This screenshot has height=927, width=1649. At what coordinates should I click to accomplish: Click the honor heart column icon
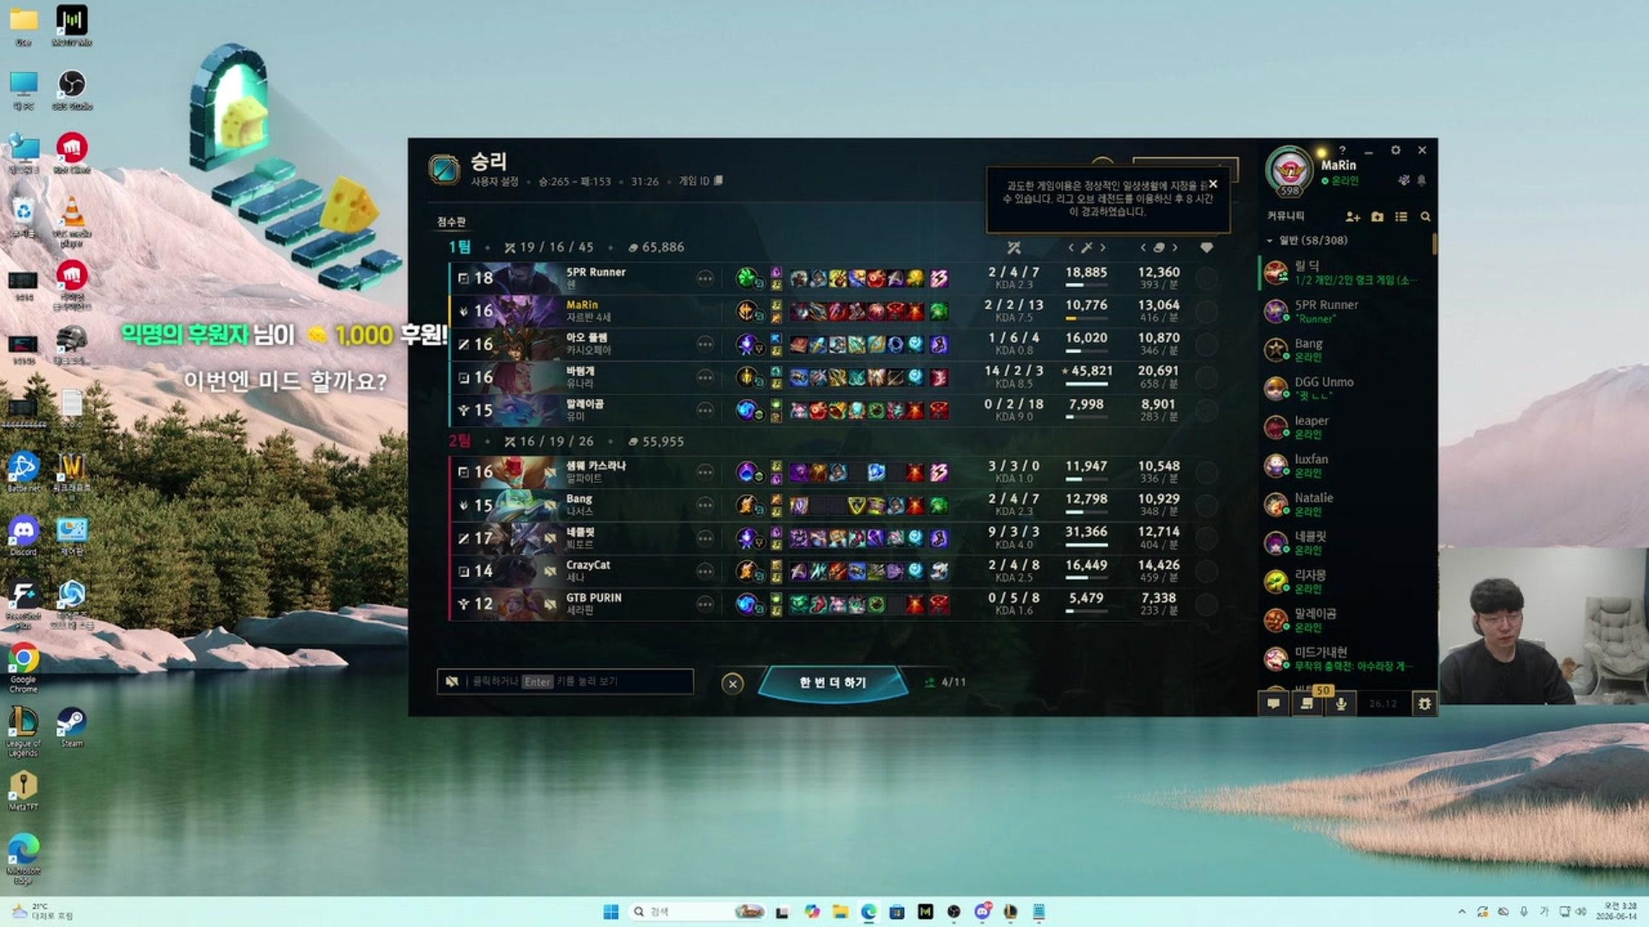point(1206,248)
